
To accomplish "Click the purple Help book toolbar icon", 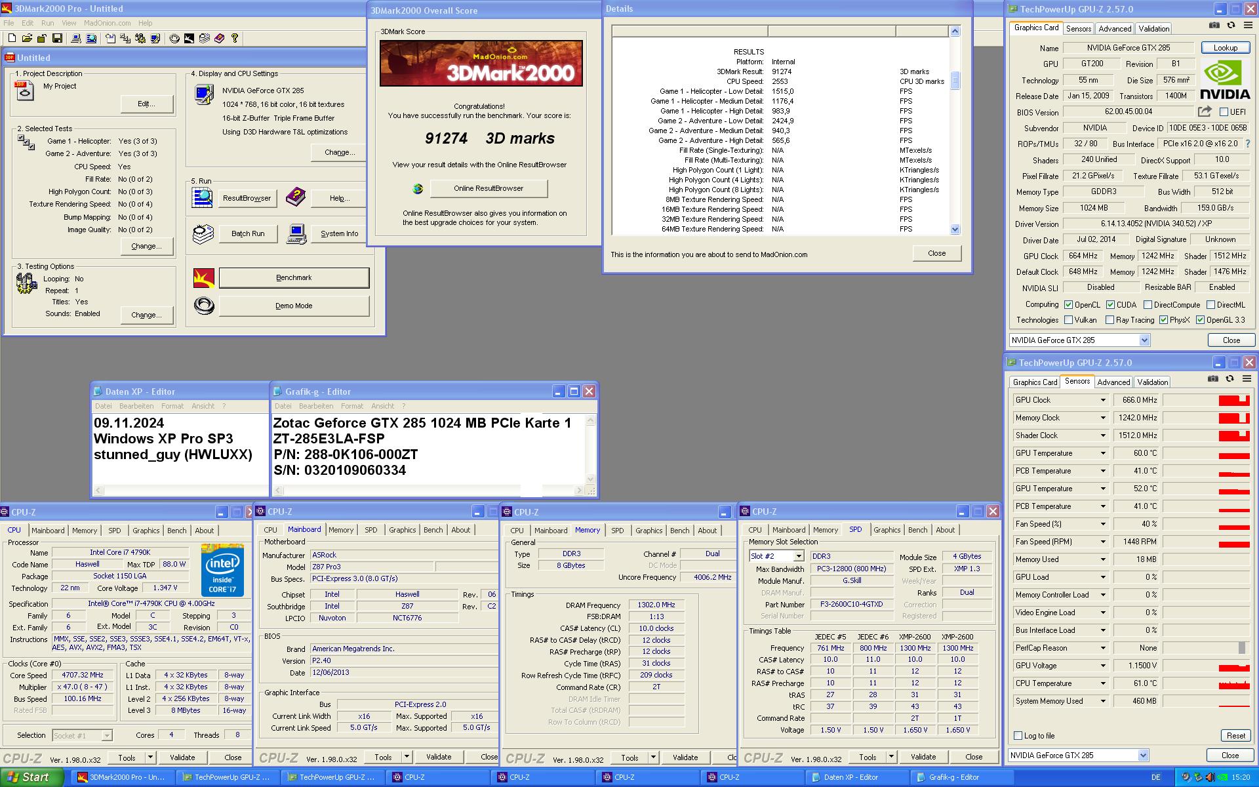I will pos(219,39).
